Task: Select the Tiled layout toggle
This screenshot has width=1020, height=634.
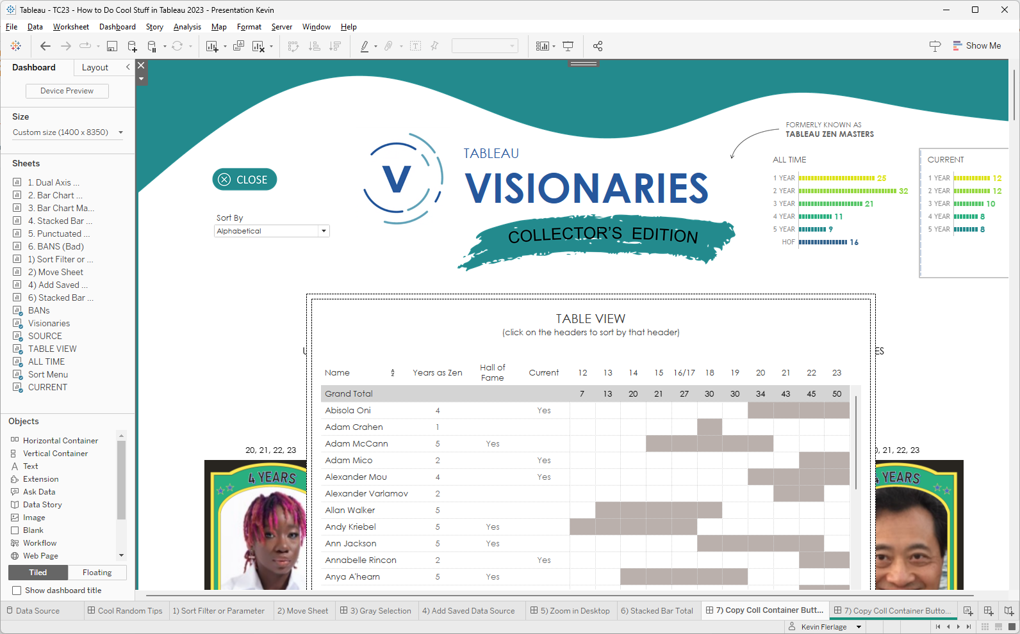Action: pyautogui.click(x=38, y=573)
